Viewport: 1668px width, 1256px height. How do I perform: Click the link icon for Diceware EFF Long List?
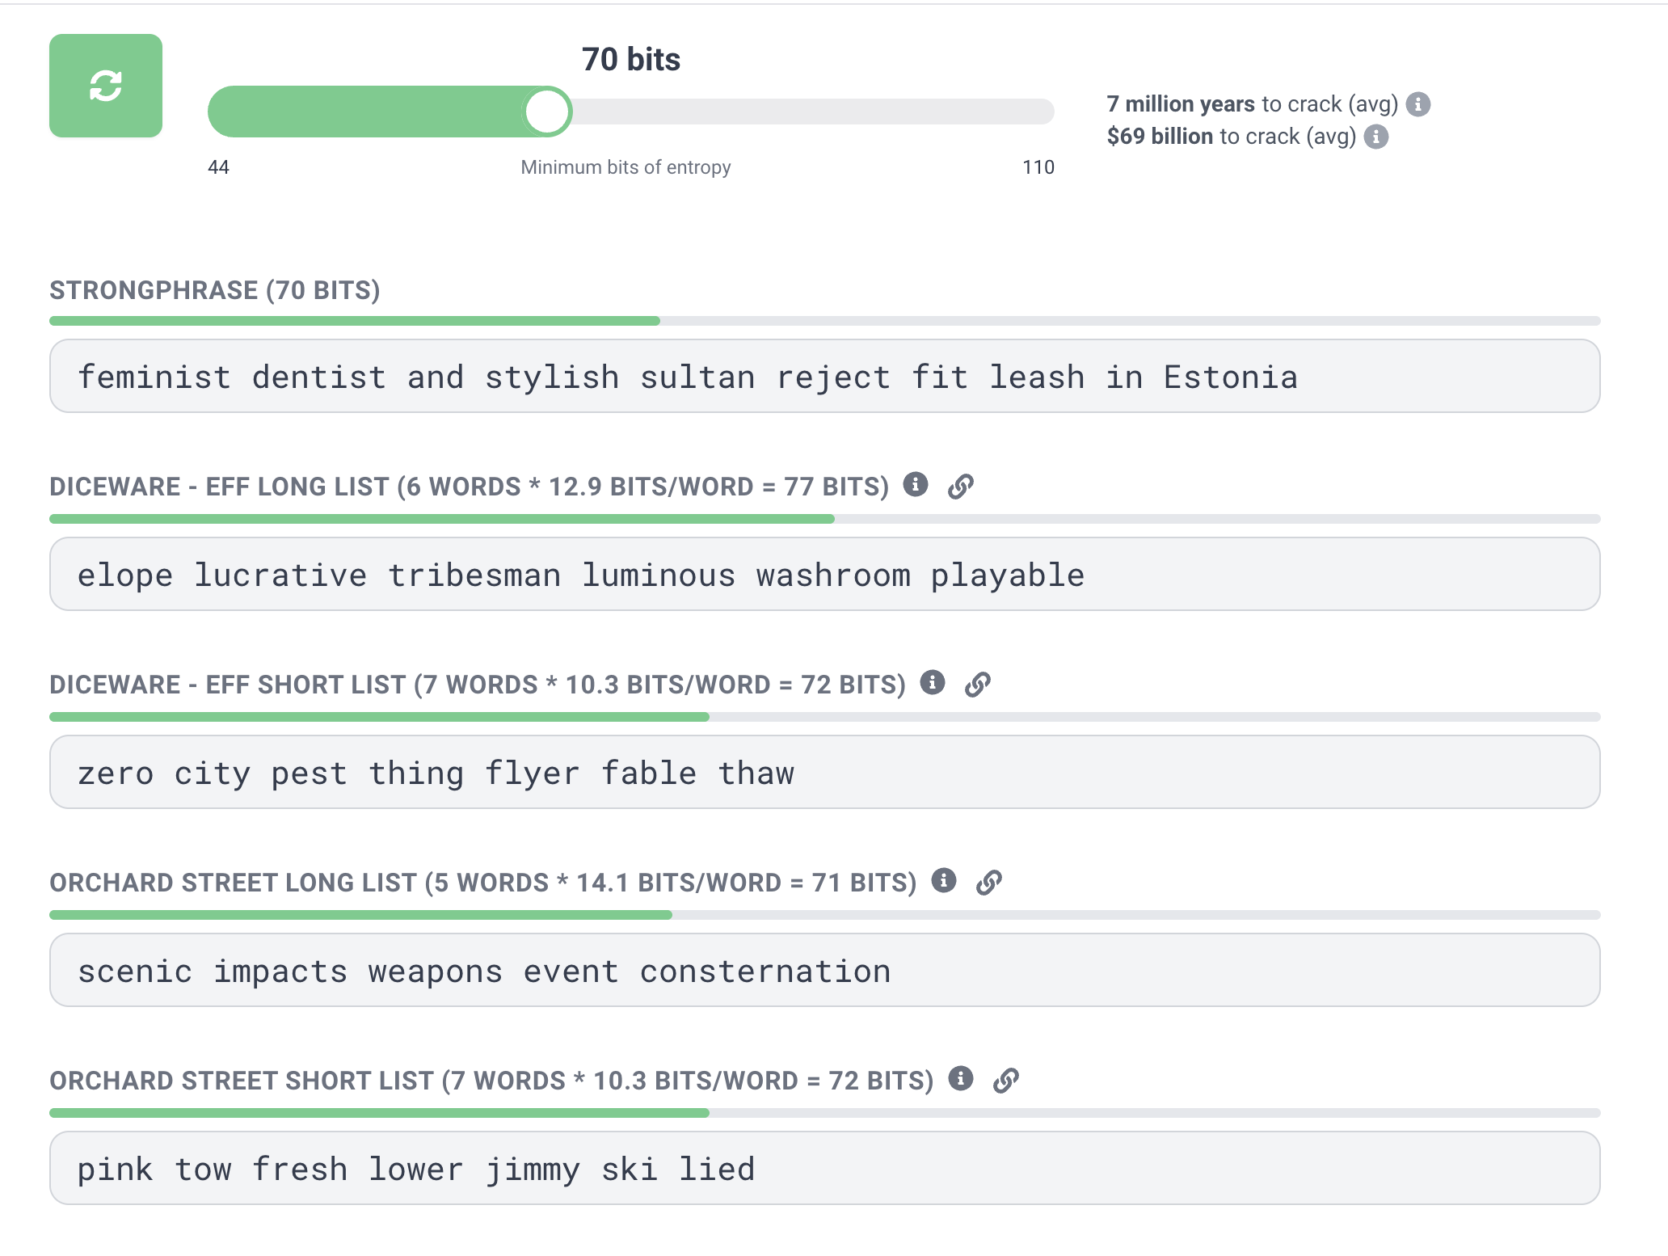961,487
